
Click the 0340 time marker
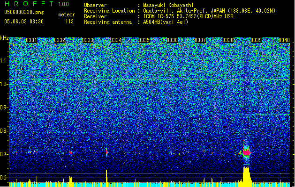click(284, 40)
